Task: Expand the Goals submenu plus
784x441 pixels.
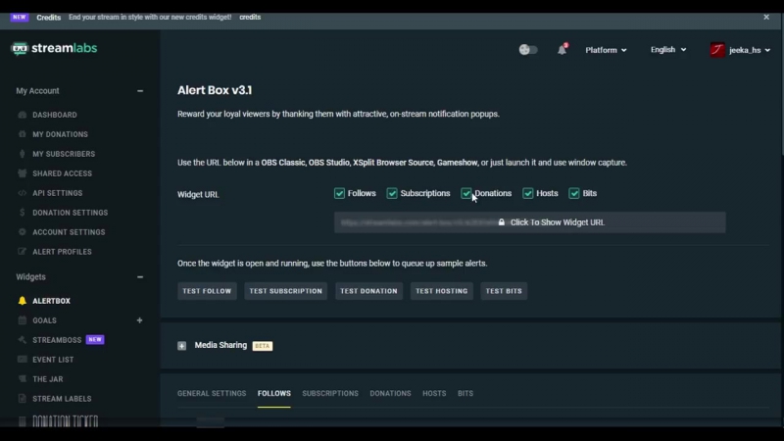Action: (x=139, y=320)
